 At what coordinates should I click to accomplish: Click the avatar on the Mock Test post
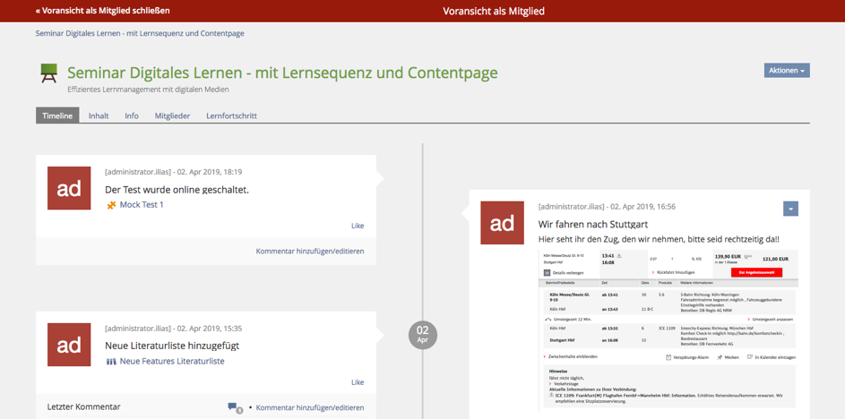(69, 188)
